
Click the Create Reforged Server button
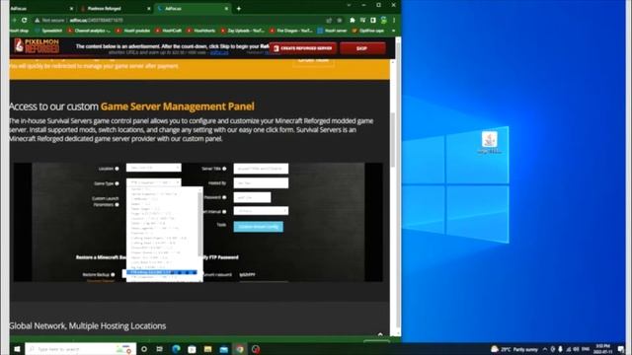coord(303,48)
